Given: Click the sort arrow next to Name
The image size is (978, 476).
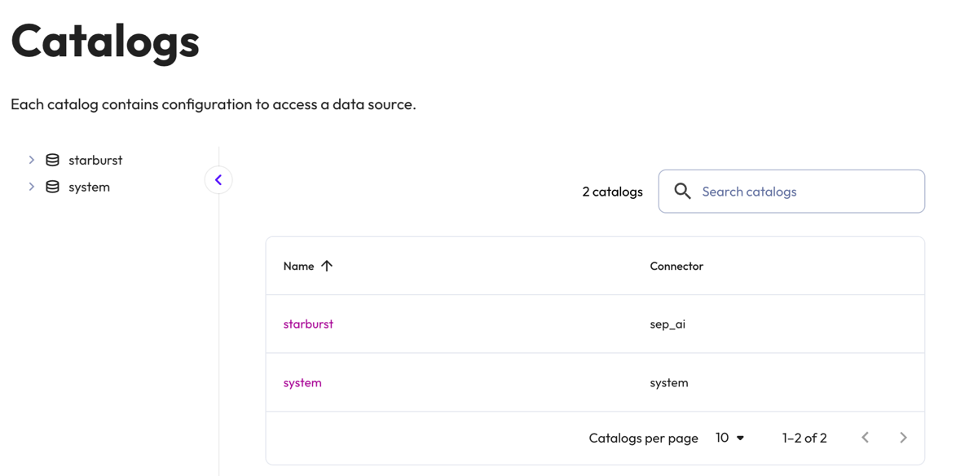Looking at the screenshot, I should (327, 265).
